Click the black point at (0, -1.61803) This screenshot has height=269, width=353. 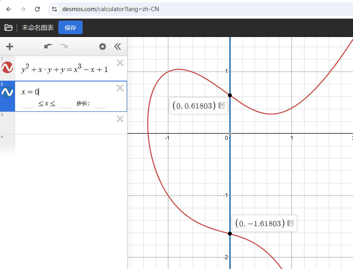pyautogui.click(x=230, y=234)
